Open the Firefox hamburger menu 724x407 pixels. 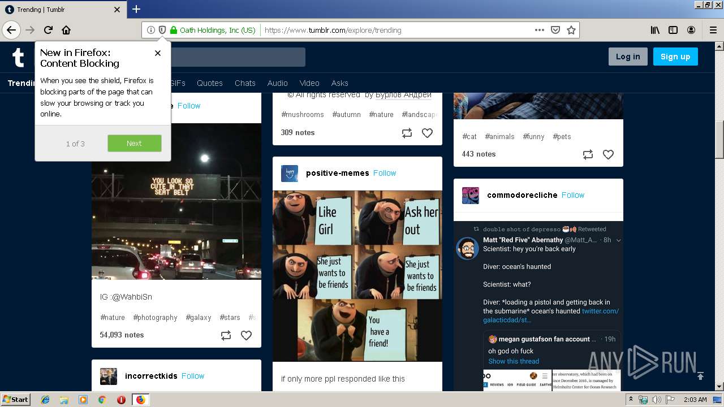click(713, 30)
